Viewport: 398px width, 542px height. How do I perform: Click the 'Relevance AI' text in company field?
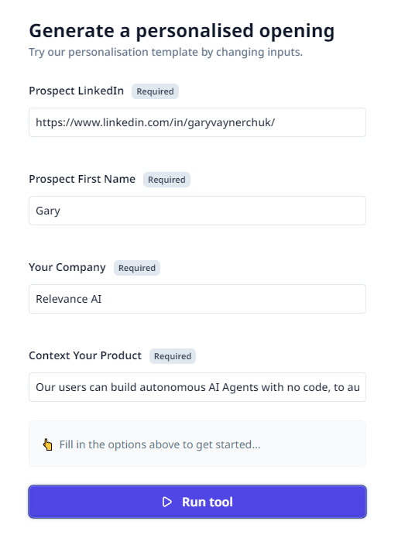click(69, 299)
